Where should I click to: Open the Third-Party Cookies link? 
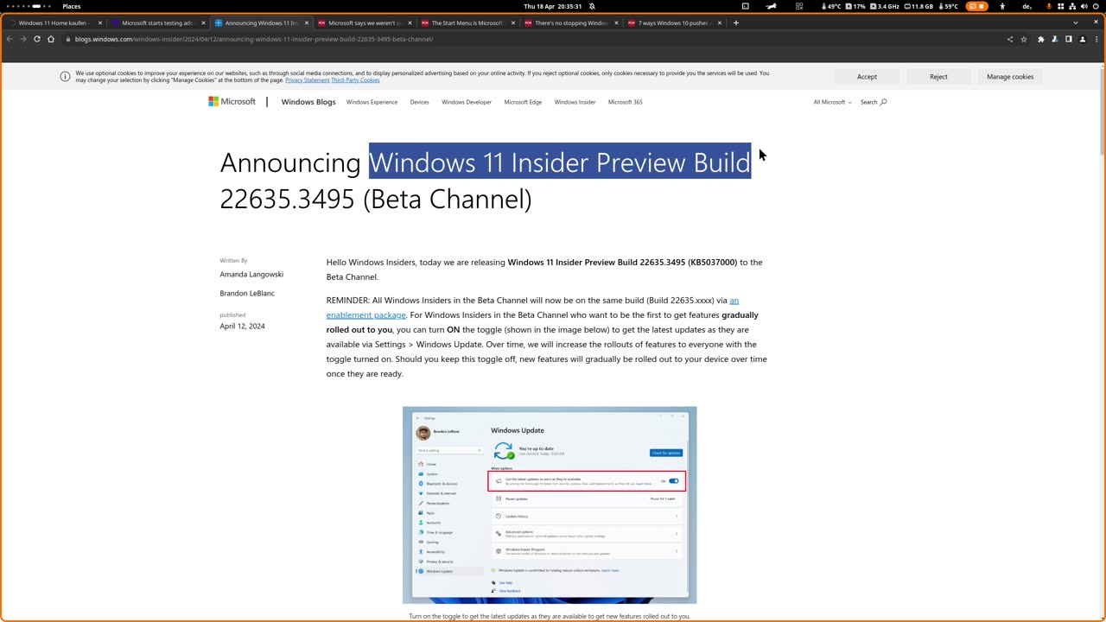pos(355,80)
